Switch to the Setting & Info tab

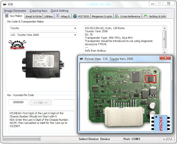click(x=154, y=16)
